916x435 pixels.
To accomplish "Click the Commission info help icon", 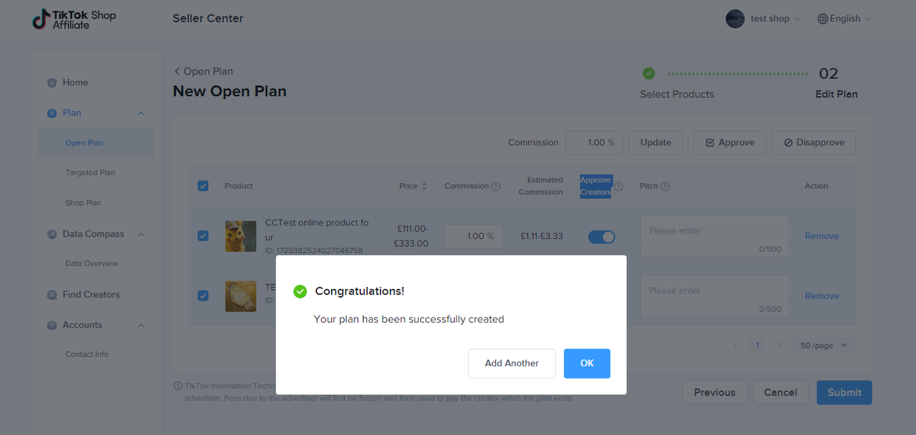I will click(495, 186).
